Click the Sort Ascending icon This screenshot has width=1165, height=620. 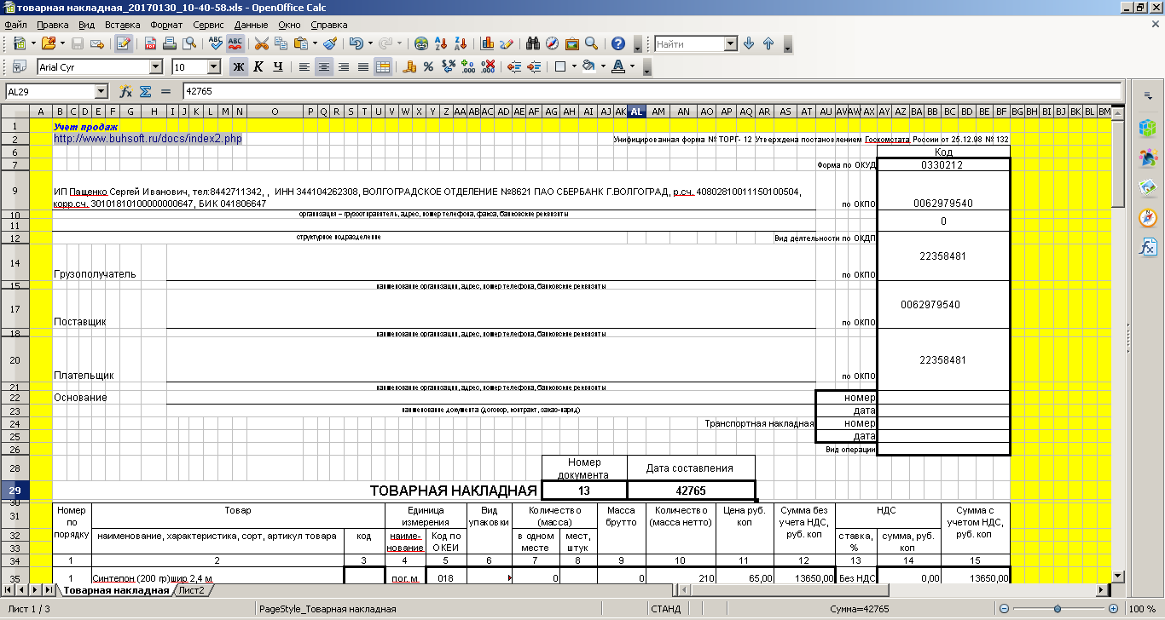(442, 44)
